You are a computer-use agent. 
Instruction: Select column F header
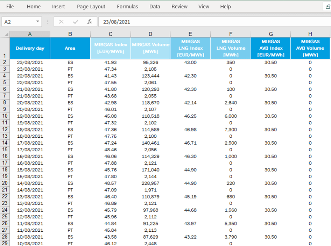[231, 34]
